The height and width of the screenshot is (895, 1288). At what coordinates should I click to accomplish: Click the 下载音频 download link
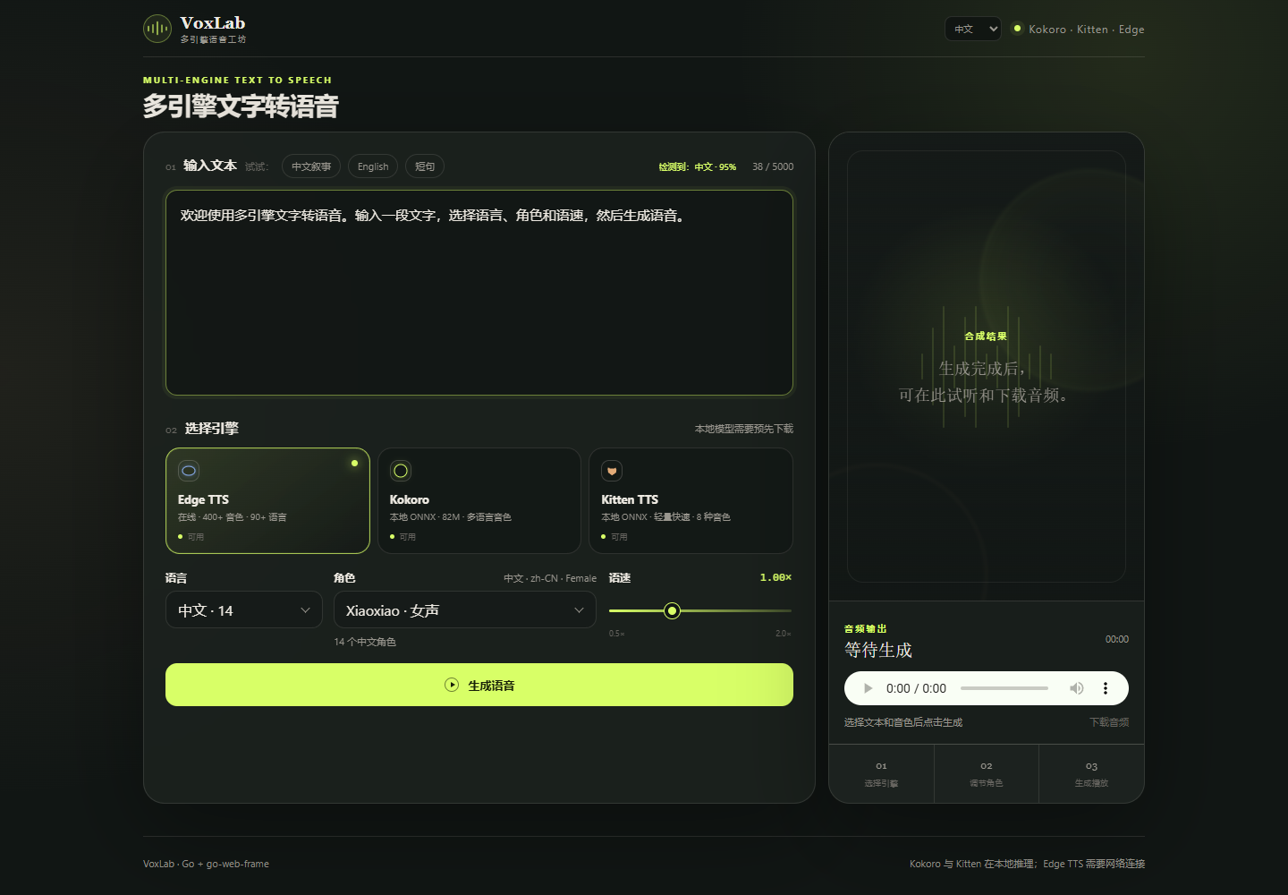pos(1109,722)
